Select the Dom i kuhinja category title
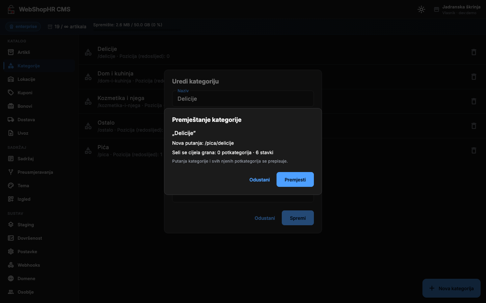486x303 pixels. [115, 73]
